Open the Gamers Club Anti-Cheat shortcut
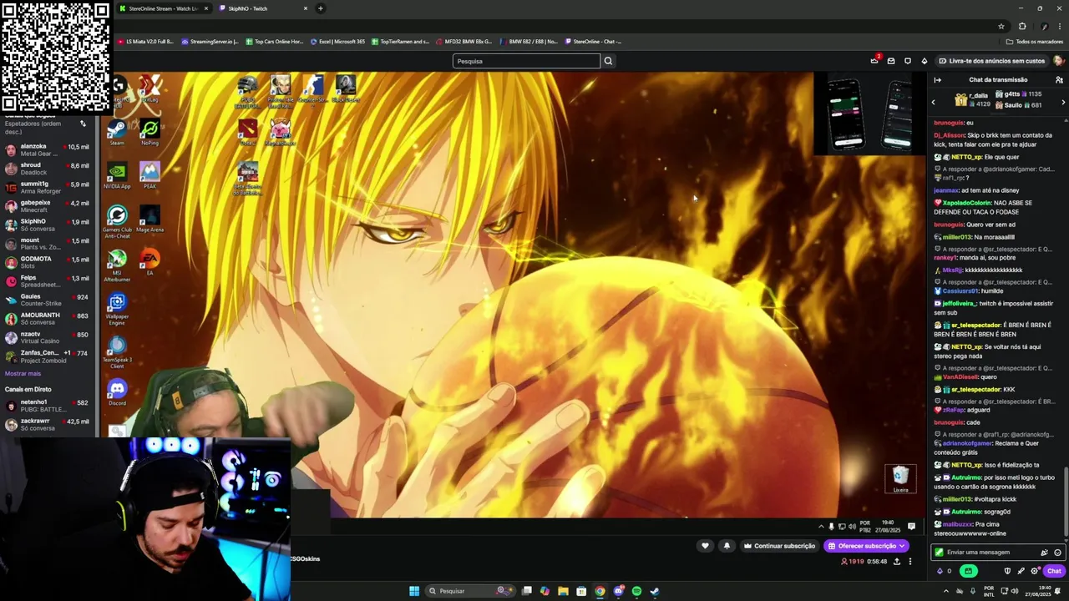 pos(117,221)
